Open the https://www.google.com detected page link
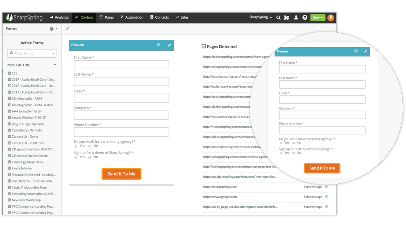The width and height of the screenshot is (406, 228). pyautogui.click(x=220, y=197)
